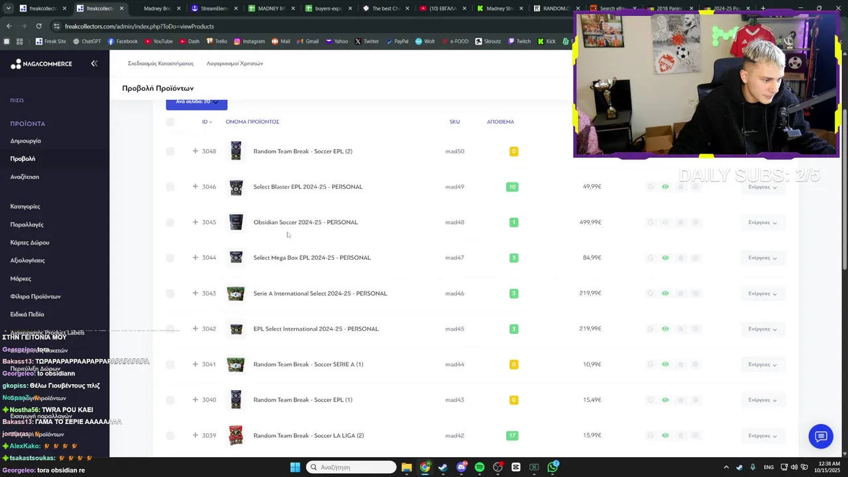Click star icon on Random Team Break LA LIGA row
The width and height of the screenshot is (848, 477).
coord(680,435)
